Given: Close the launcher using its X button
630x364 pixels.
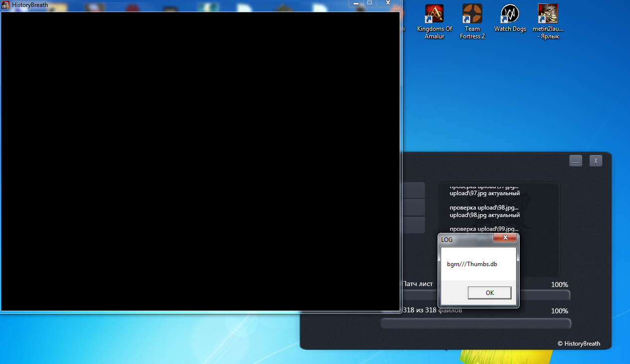Looking at the screenshot, I should pos(596,160).
